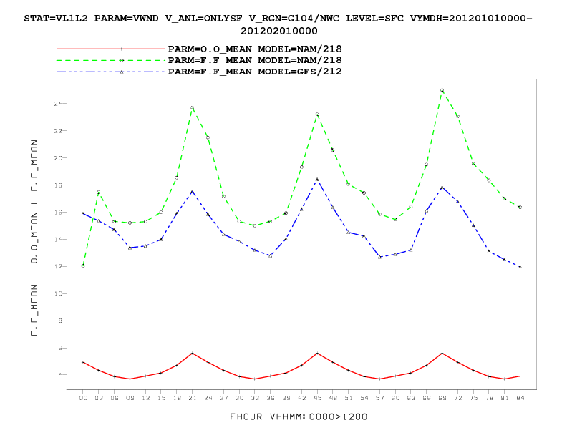The height and width of the screenshot is (438, 567).
Task: Click y-axis tick value 22
Action: click(58, 131)
